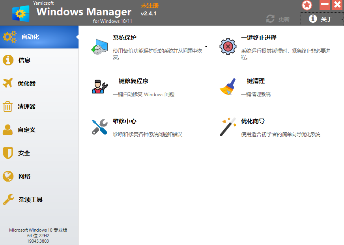
Task: Click the trash bin icon for 清理器
Action: [x=7, y=106]
